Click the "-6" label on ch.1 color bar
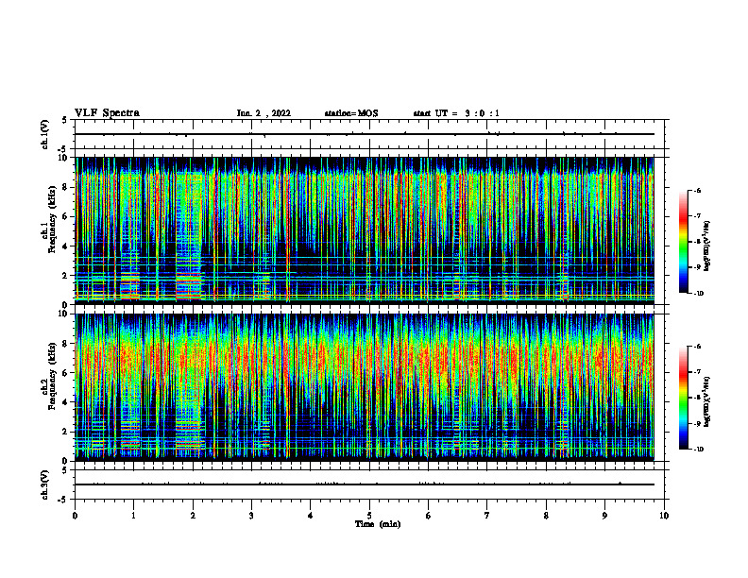 [697, 191]
